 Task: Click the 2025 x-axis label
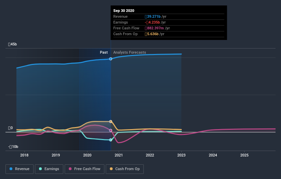[x=244, y=155]
